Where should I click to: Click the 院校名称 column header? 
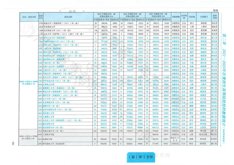(68, 17)
